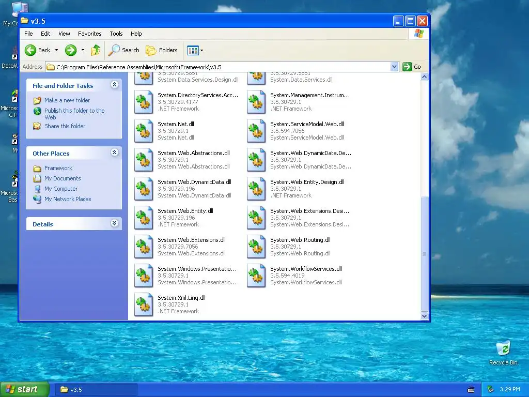Open the Views button menu

195,51
